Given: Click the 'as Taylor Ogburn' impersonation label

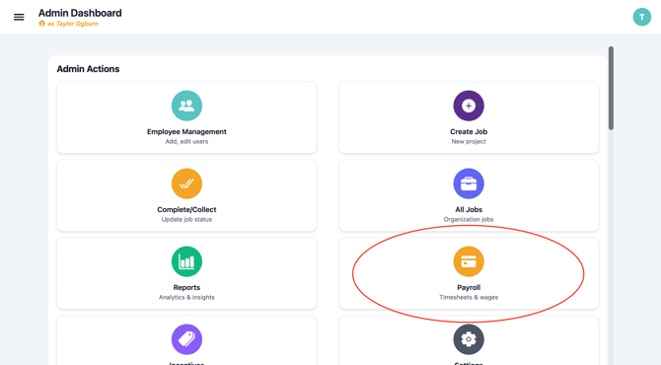Looking at the screenshot, I should [x=72, y=24].
